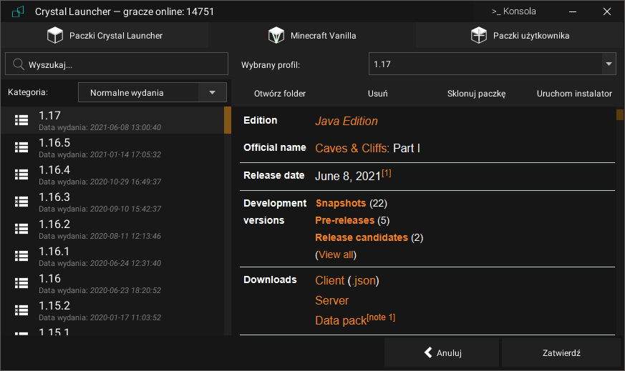Open the .json download link

pyautogui.click(x=363, y=281)
